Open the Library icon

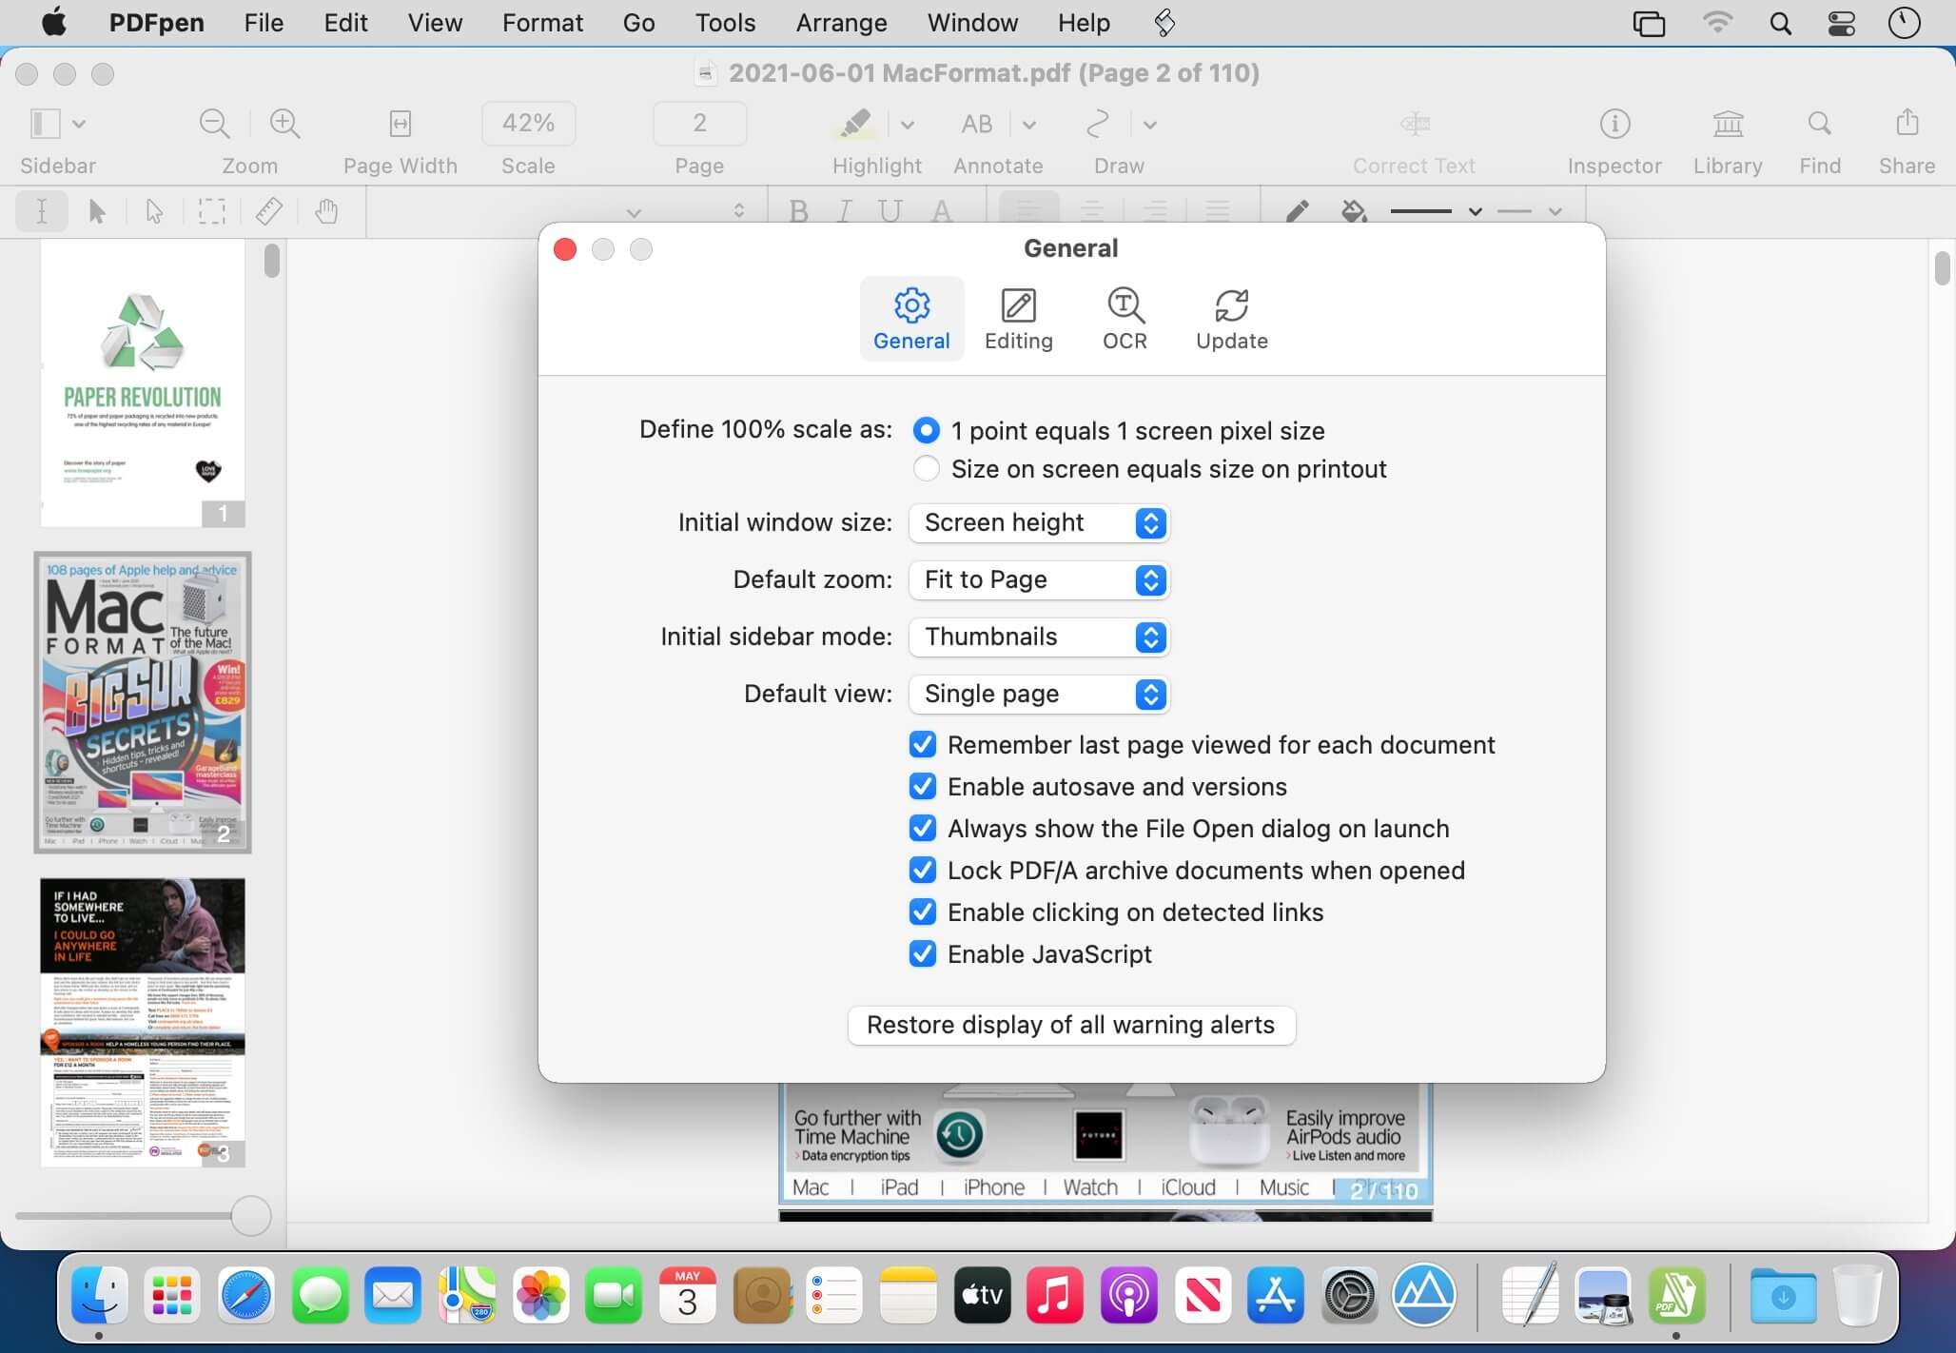click(1728, 124)
